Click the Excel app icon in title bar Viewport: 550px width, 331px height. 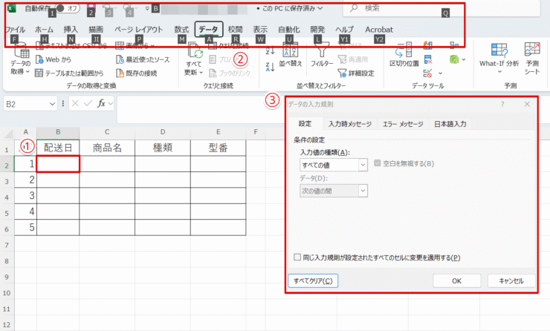(12, 8)
